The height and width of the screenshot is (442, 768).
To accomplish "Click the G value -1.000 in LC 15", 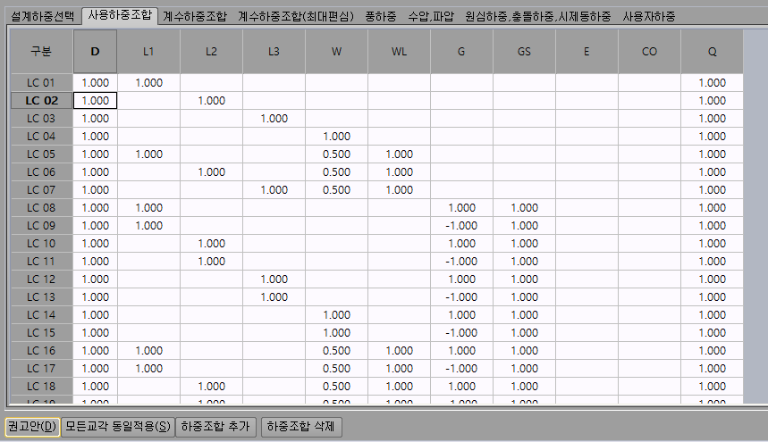I will (x=461, y=332).
